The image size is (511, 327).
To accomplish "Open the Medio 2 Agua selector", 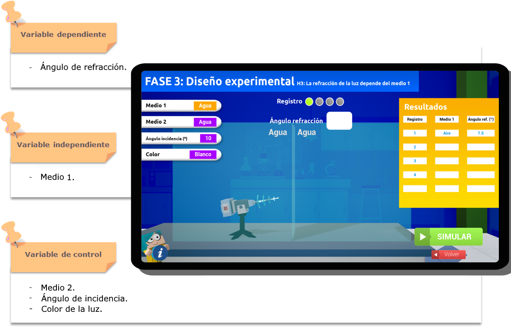I will tap(205, 122).
